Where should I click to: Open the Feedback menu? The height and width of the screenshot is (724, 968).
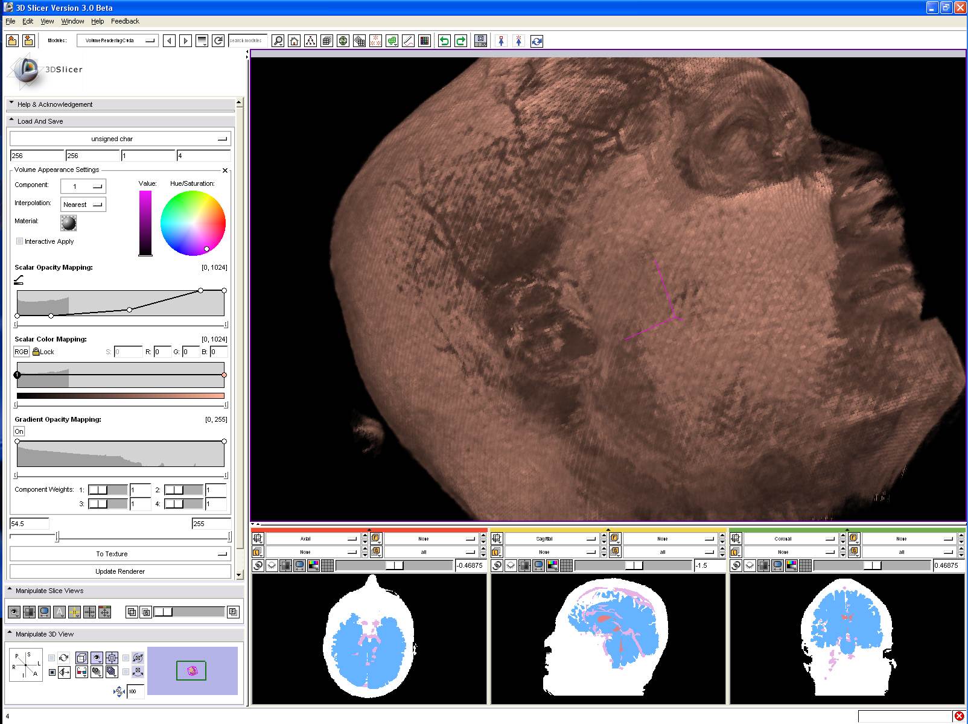click(125, 21)
